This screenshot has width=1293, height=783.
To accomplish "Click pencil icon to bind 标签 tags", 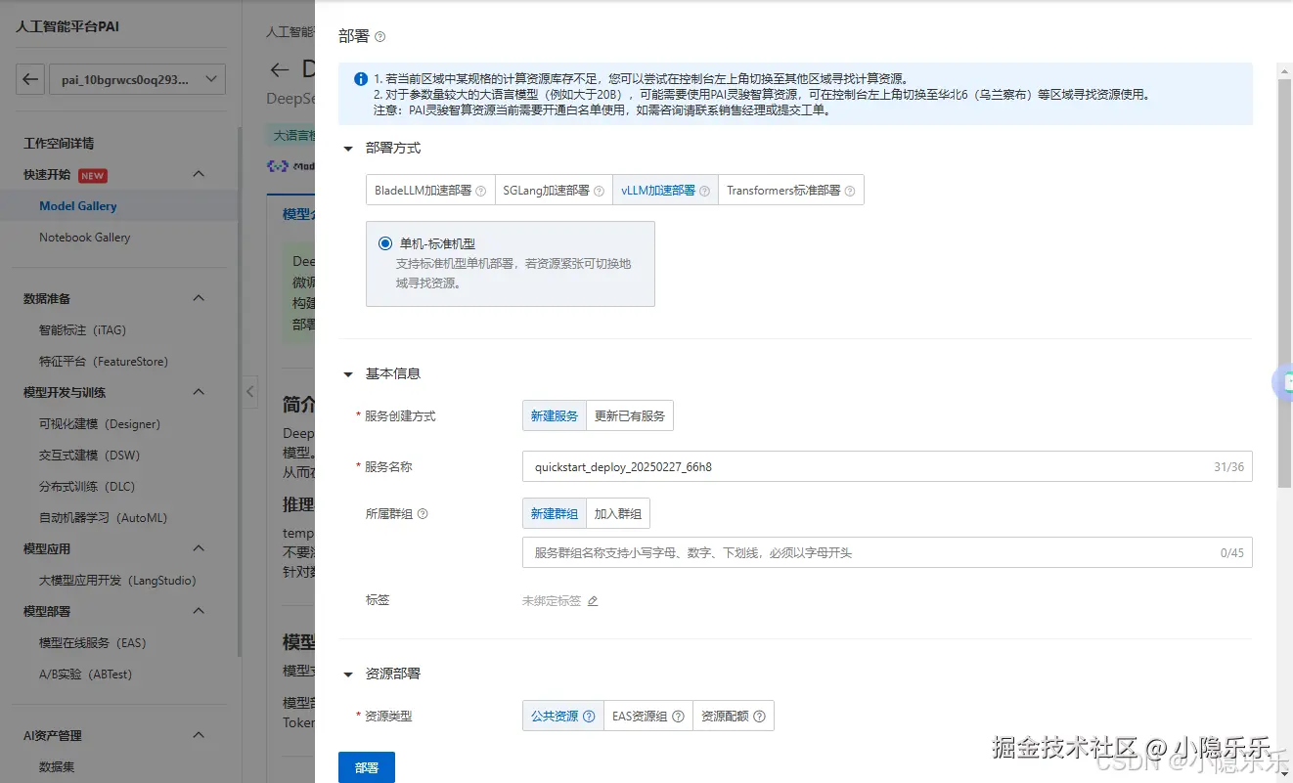I will click(593, 600).
